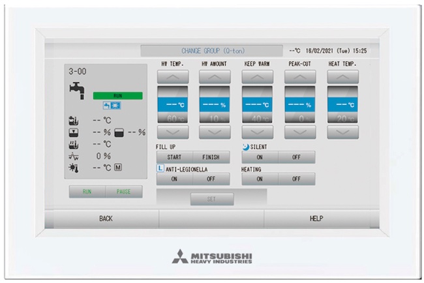The image size is (424, 283).
Task: Start the FILL UP operation
Action: coord(174,157)
